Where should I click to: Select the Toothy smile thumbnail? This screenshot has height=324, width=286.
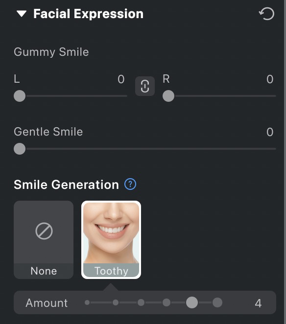(111, 240)
